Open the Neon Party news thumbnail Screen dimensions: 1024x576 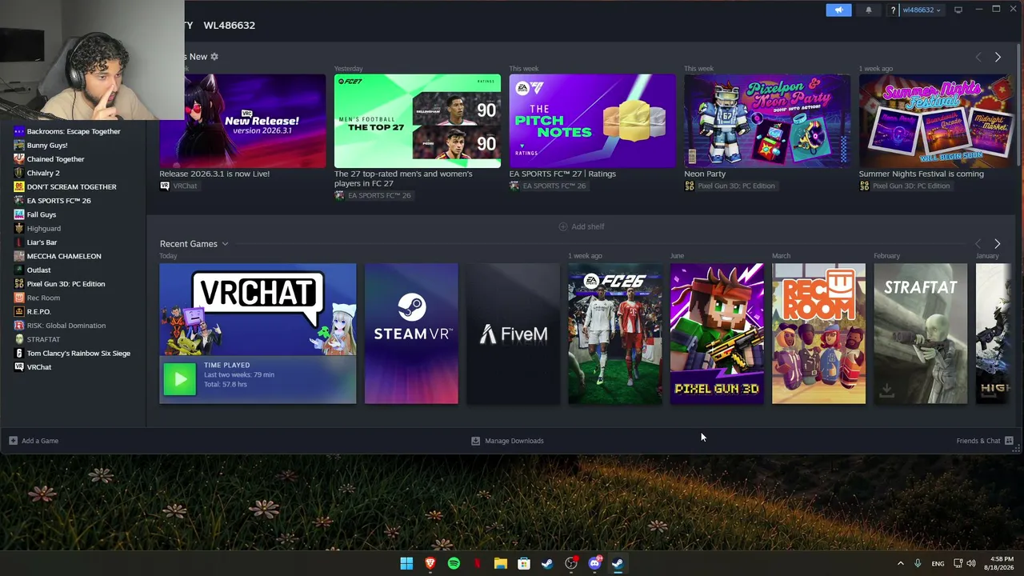(767, 121)
